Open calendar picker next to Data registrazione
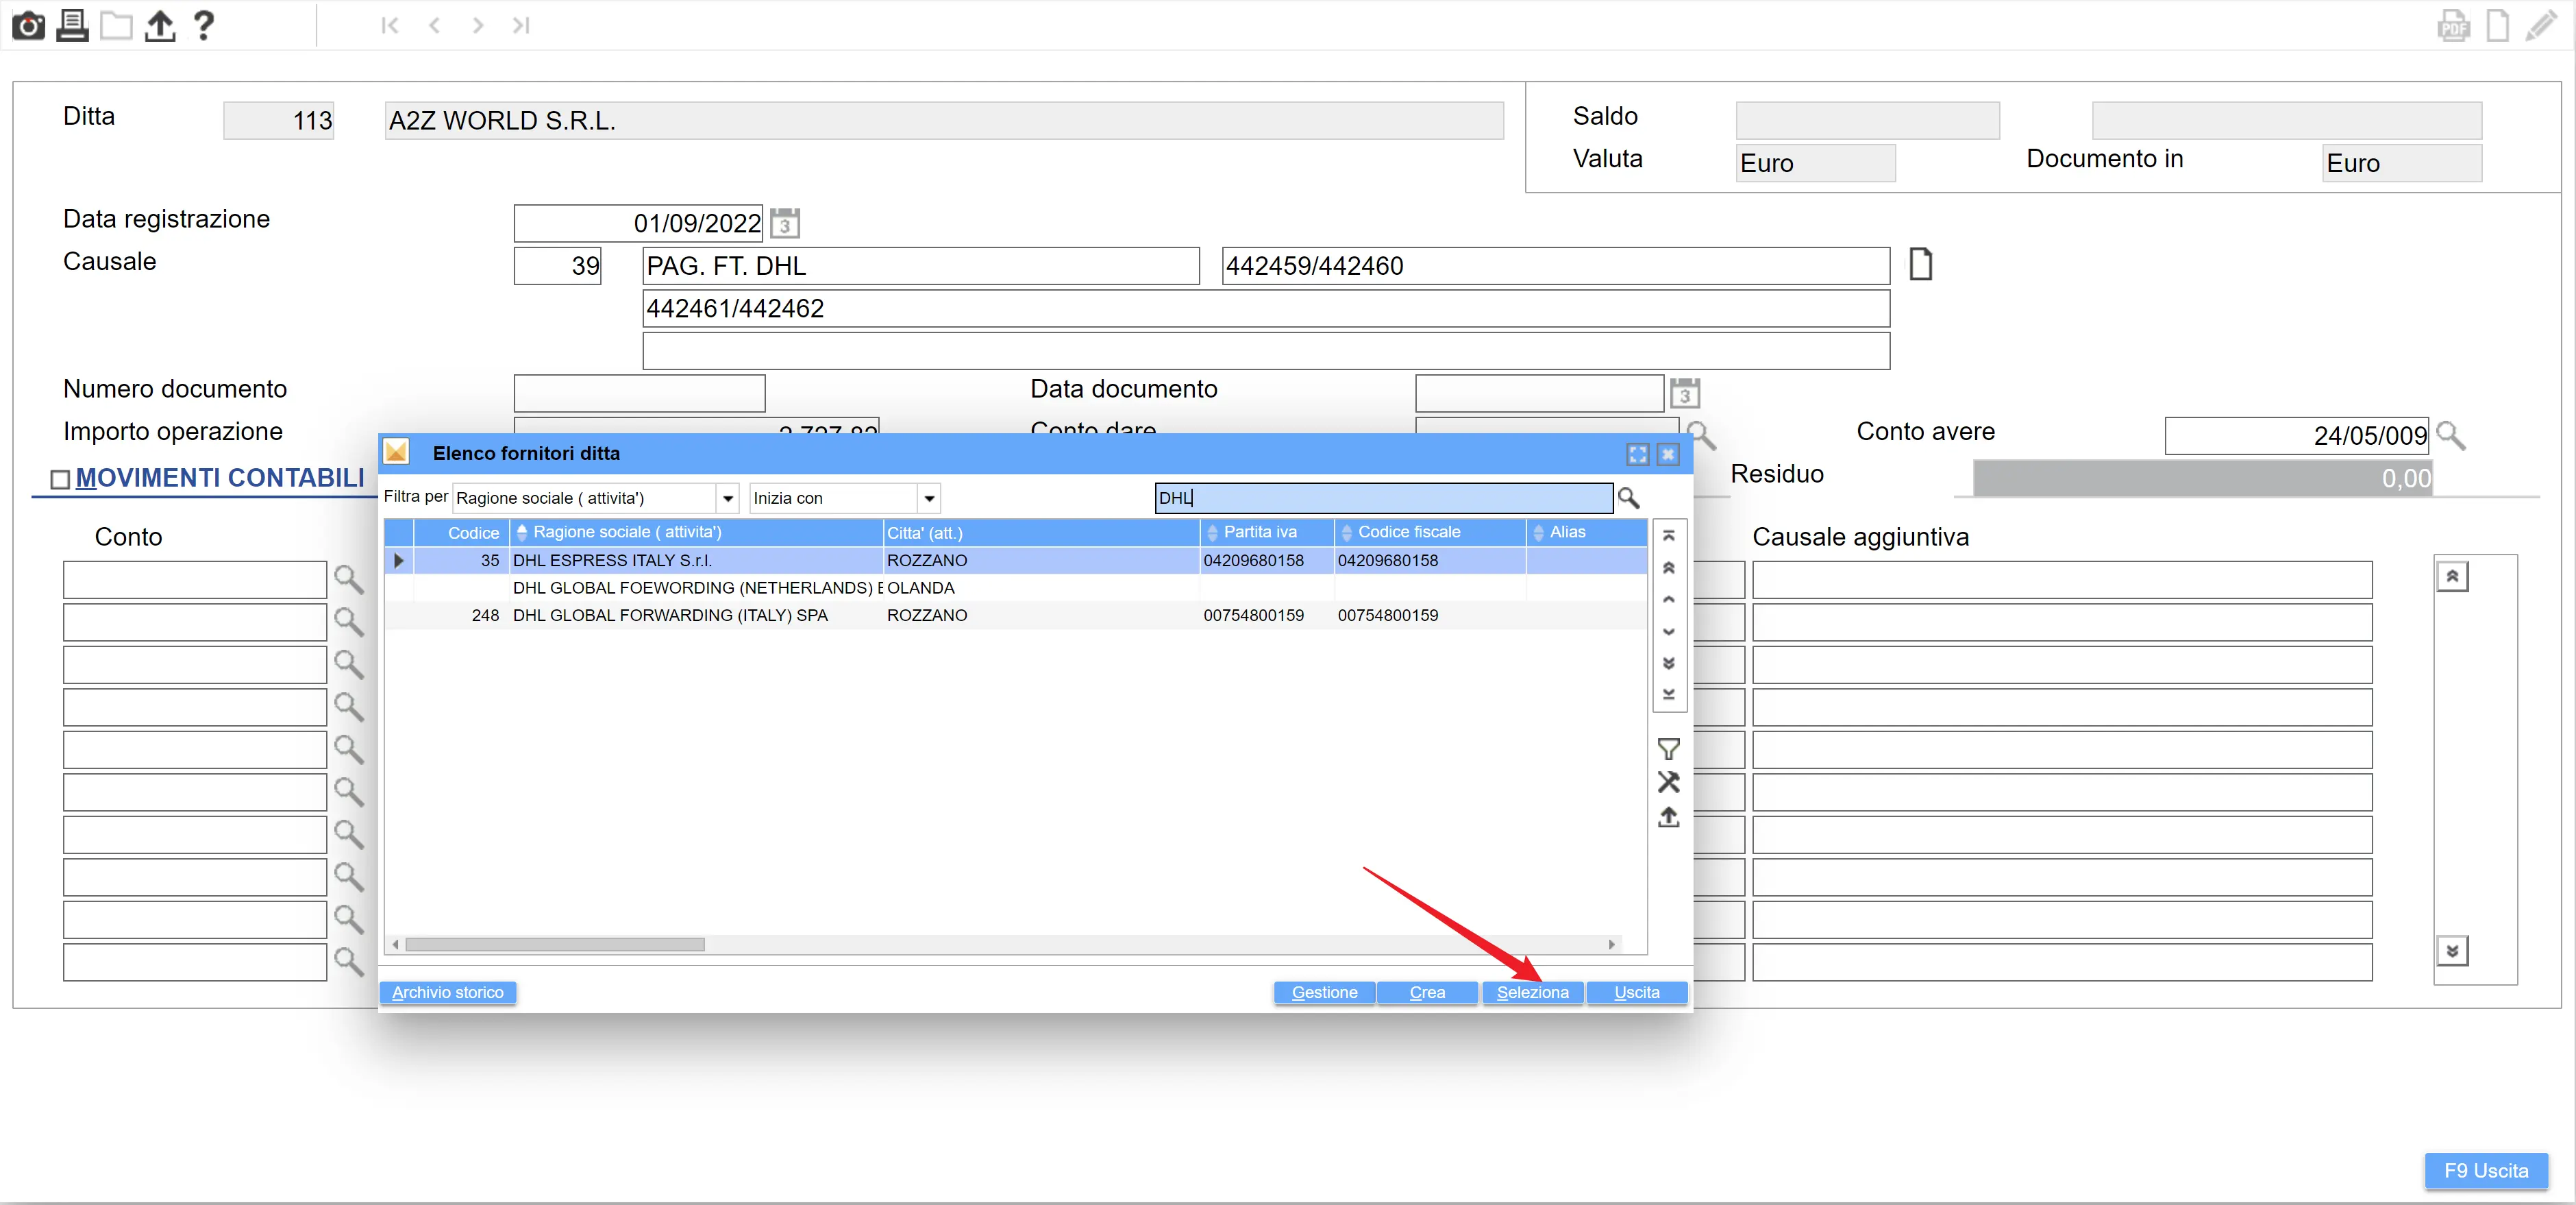Image resolution: width=2576 pixels, height=1205 pixels. 785,223
